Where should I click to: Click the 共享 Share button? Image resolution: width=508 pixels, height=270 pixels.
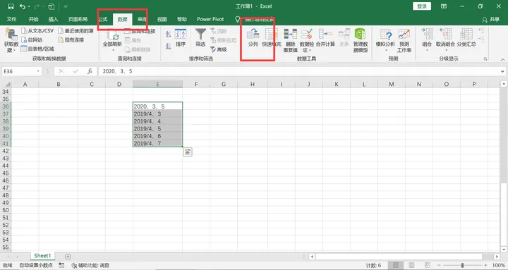tap(491, 20)
